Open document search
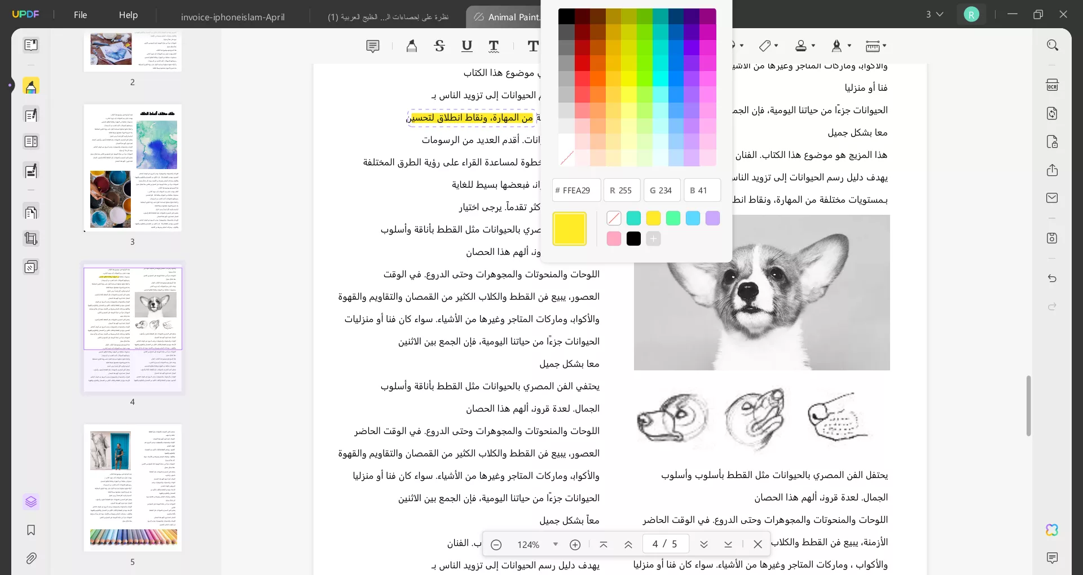 point(1053,45)
